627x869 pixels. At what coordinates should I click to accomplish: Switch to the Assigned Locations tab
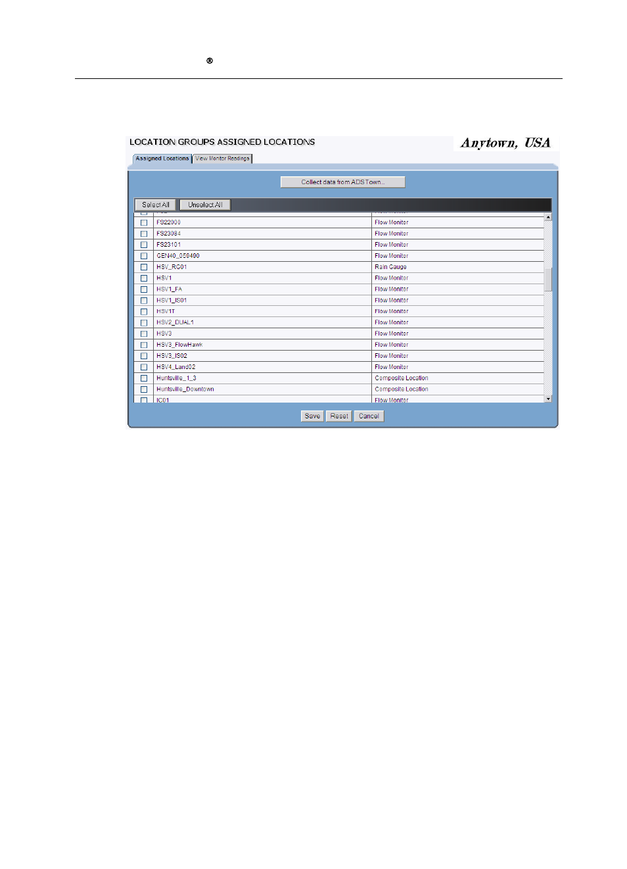pyautogui.click(x=162, y=159)
